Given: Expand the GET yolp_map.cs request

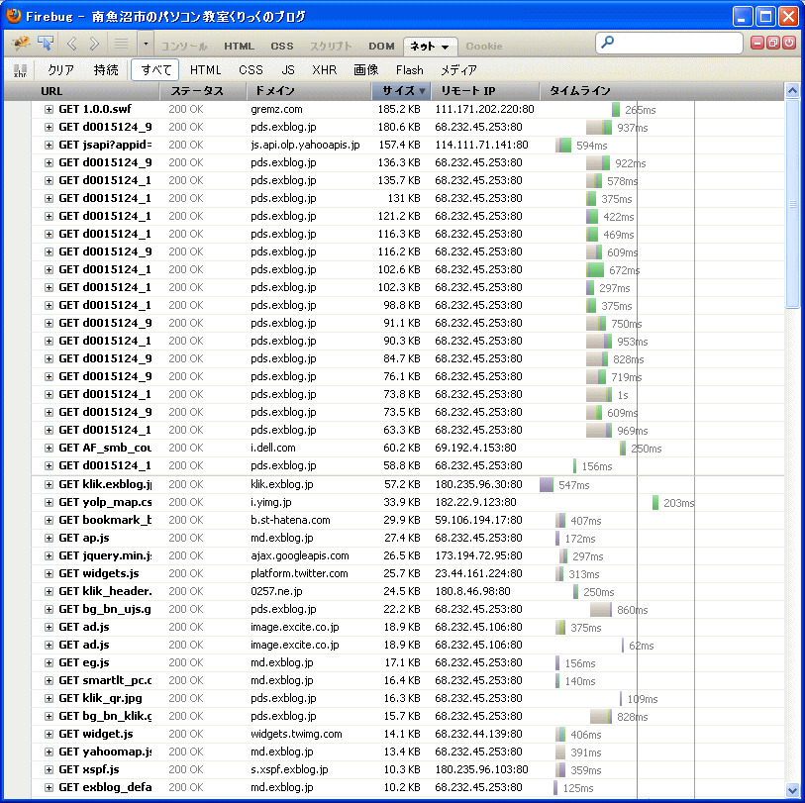Looking at the screenshot, I should pos(49,502).
